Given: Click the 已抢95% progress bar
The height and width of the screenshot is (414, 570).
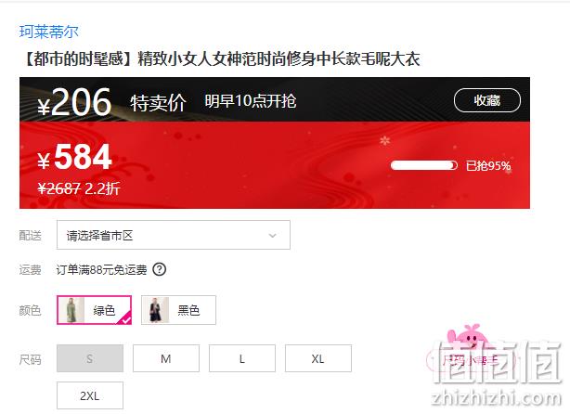Looking at the screenshot, I should 424,165.
